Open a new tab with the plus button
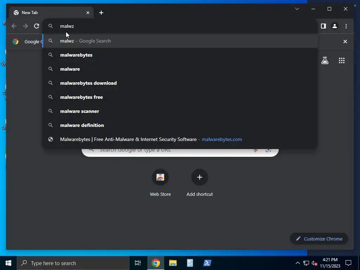The height and width of the screenshot is (270, 360). click(x=101, y=13)
